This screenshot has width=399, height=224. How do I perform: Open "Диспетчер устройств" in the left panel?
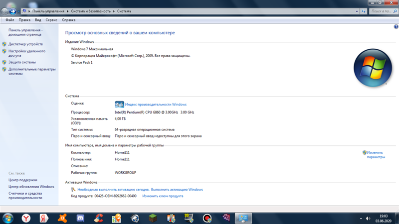pos(25,44)
